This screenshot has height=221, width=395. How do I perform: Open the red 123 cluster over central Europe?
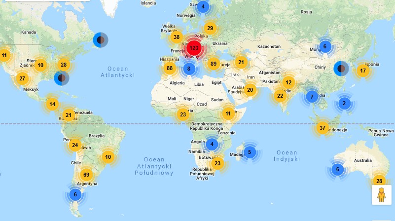pyautogui.click(x=194, y=48)
